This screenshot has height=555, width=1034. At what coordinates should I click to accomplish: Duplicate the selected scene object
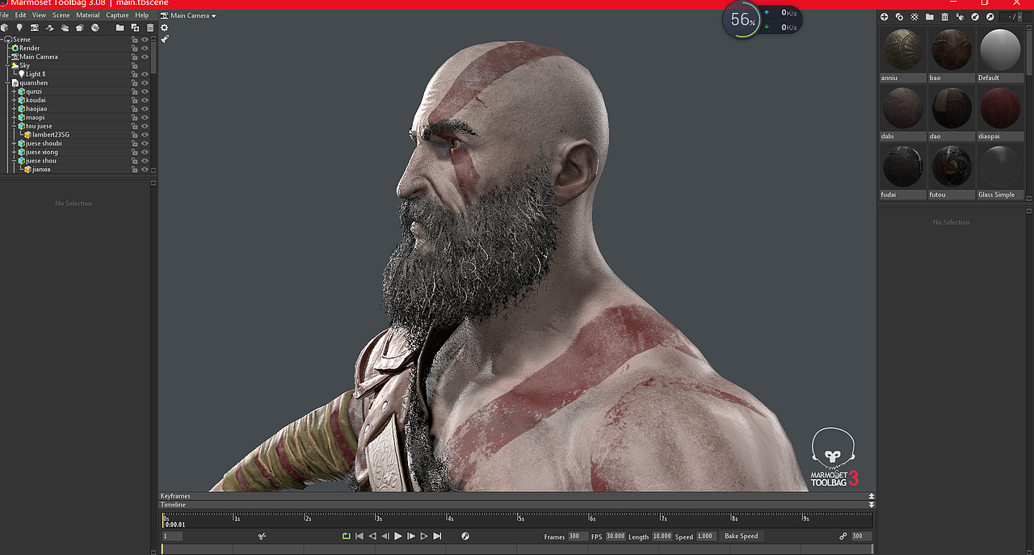coord(135,27)
